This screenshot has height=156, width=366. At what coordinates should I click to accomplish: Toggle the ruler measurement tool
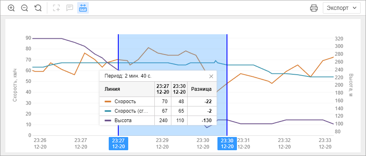tap(83, 8)
